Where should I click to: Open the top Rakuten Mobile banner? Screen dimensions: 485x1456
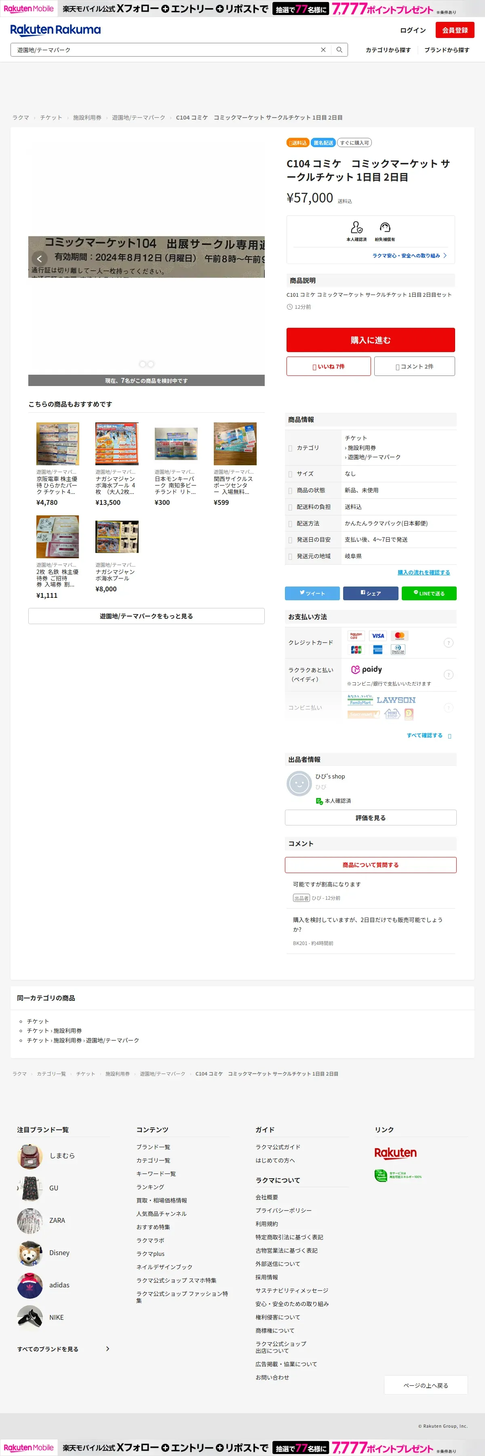[242, 8]
